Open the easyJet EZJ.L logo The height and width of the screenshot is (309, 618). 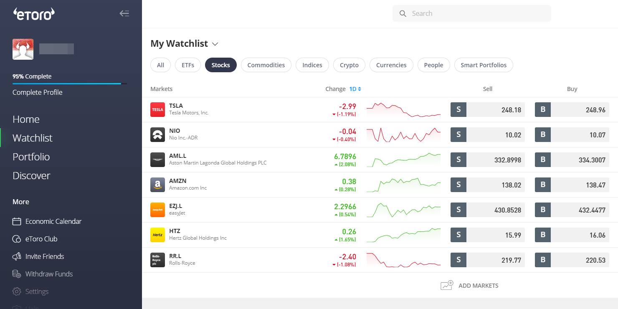[x=157, y=210]
